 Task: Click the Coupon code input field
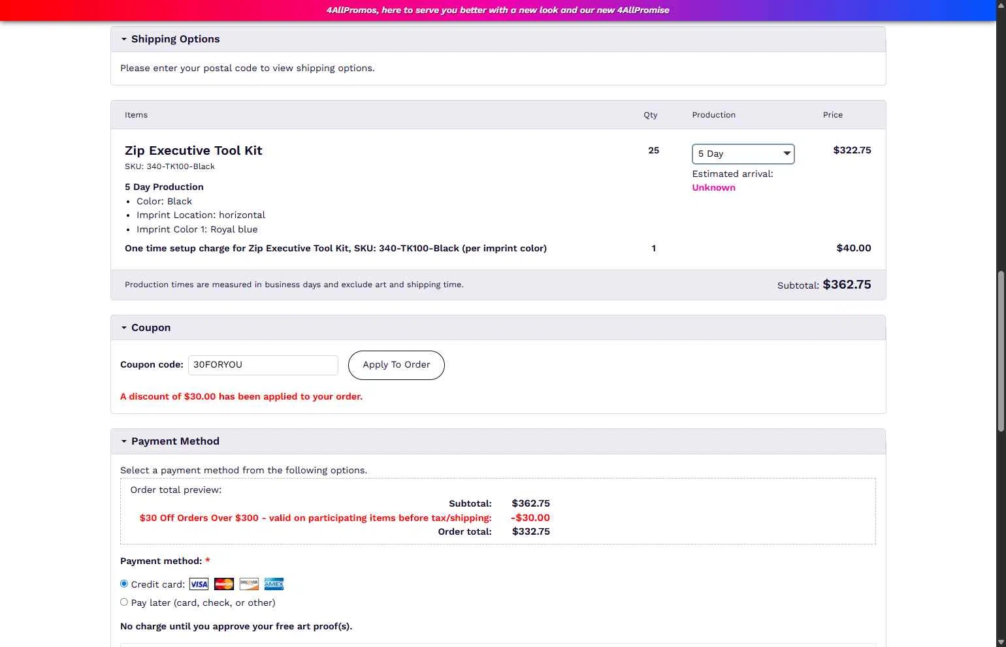[263, 365]
